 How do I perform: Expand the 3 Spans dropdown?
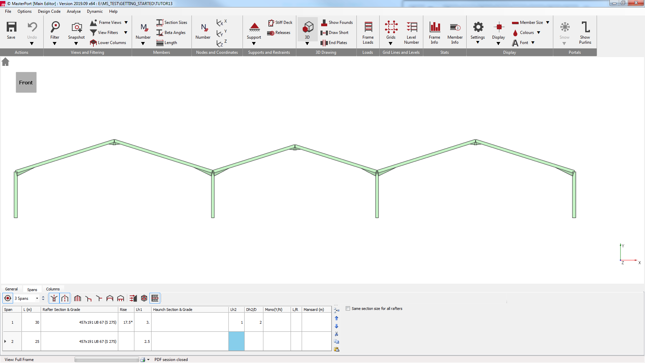pyautogui.click(x=37, y=298)
